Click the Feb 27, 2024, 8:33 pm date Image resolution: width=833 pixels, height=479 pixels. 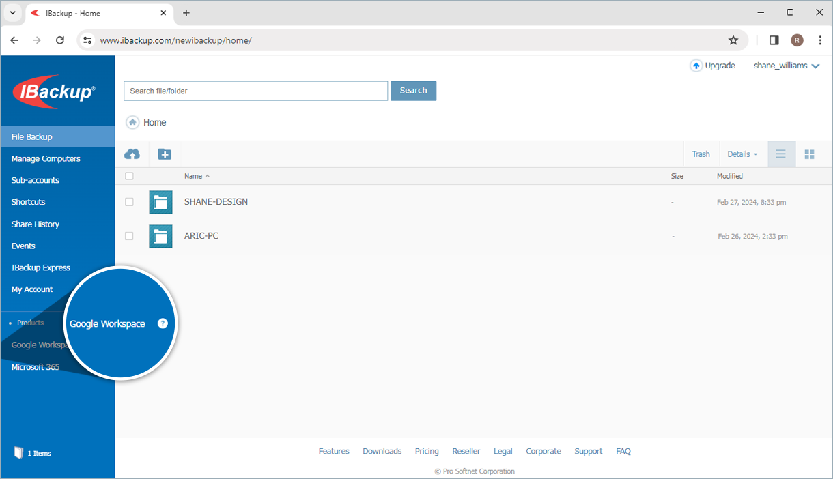[751, 203]
